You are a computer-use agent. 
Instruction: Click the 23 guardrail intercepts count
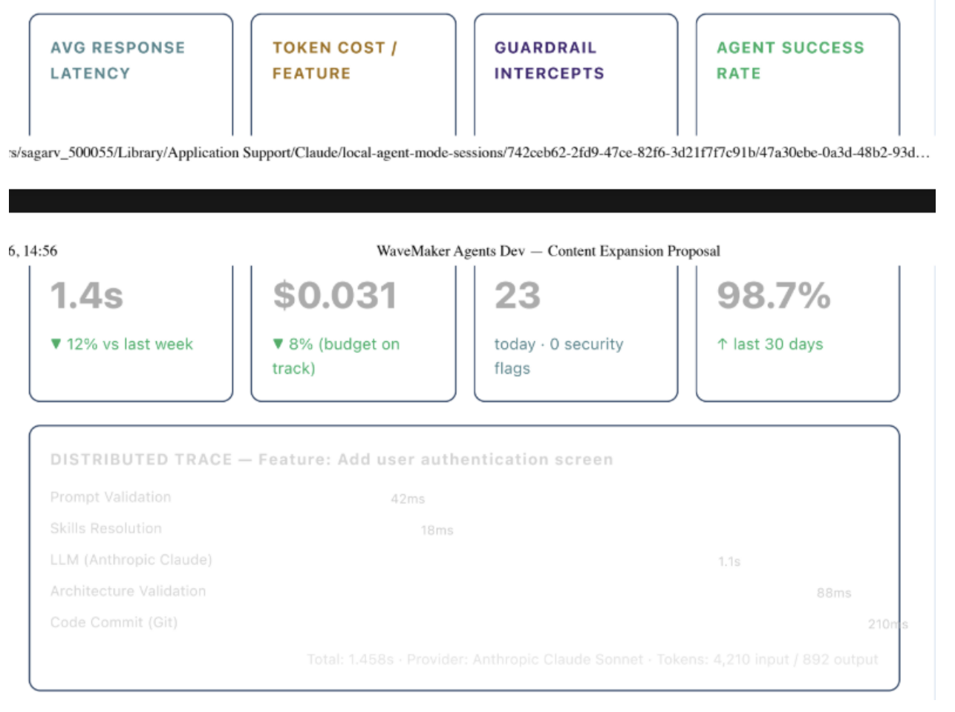click(518, 296)
